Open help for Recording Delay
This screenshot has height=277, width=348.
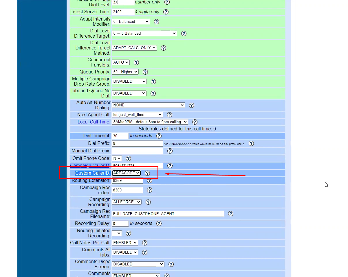[159, 224]
